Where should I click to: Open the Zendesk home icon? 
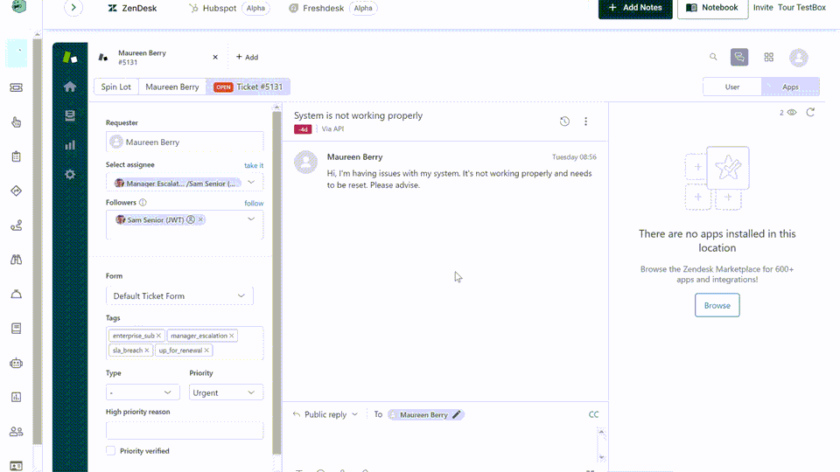(x=70, y=87)
